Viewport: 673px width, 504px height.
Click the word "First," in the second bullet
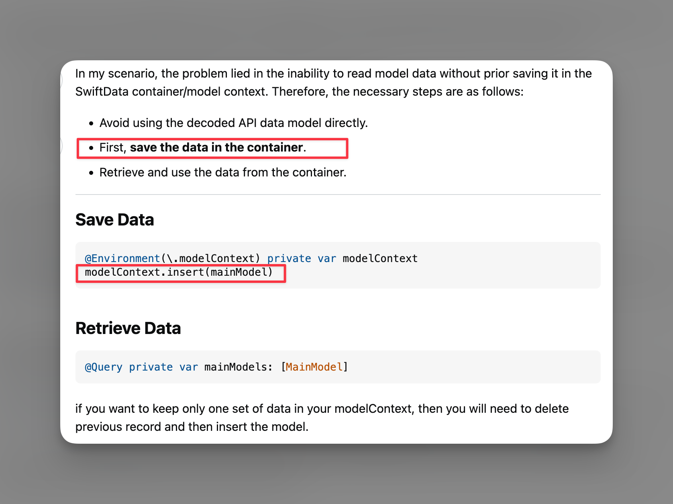pyautogui.click(x=113, y=148)
